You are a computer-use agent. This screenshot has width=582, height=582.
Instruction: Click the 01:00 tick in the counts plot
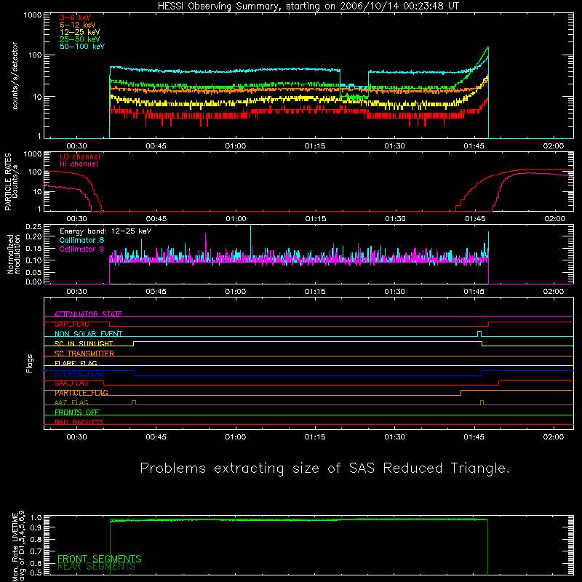pos(235,146)
